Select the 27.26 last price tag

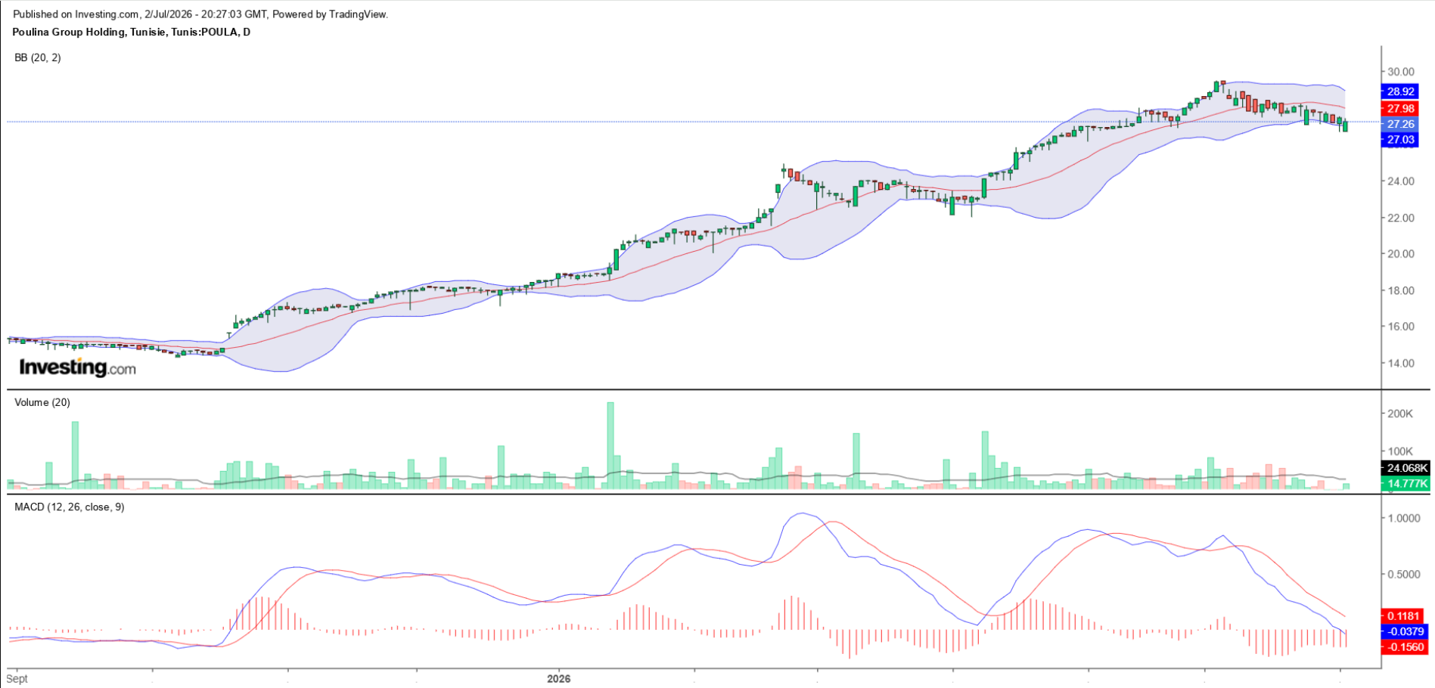click(1400, 124)
